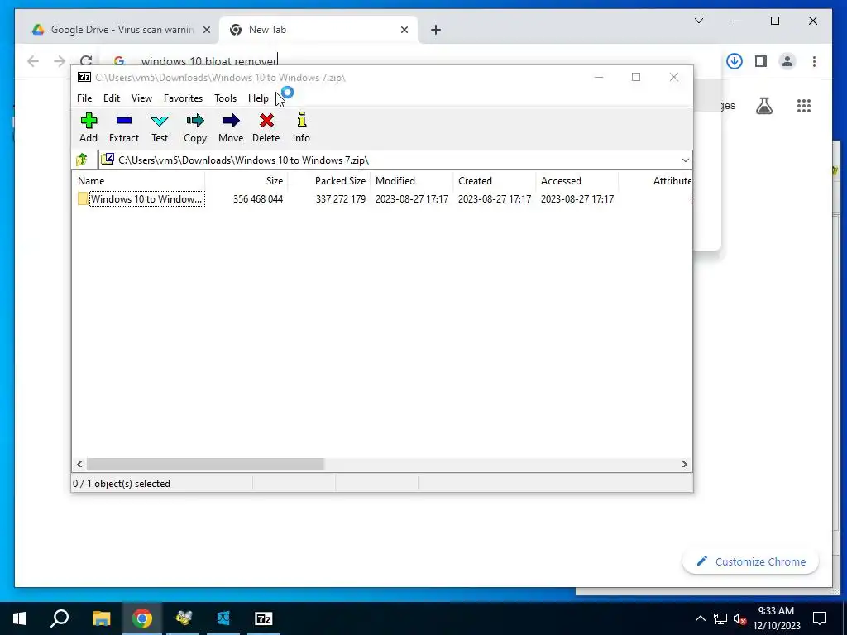
Task: Open the 7-Zip File menu
Action: coord(84,98)
